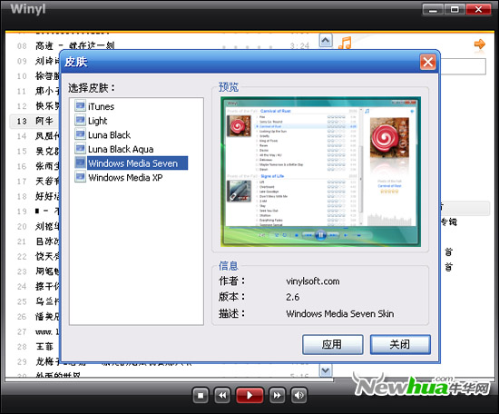Select track 08 in the playlist
Viewport: 499px width, 414px height.
pyautogui.click(x=162, y=46)
